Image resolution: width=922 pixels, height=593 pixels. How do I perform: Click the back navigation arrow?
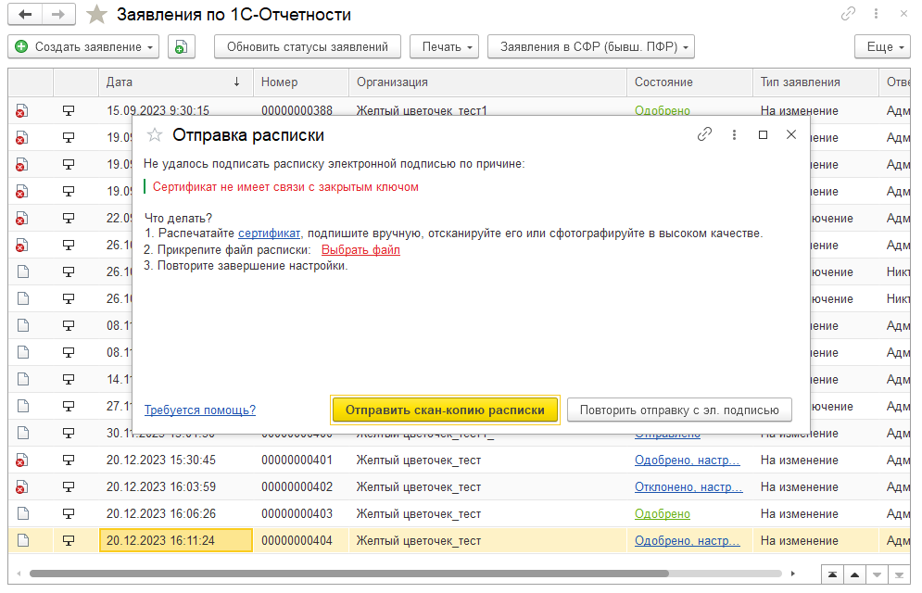click(x=25, y=15)
